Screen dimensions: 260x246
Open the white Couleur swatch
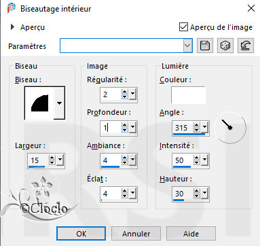point(188,95)
